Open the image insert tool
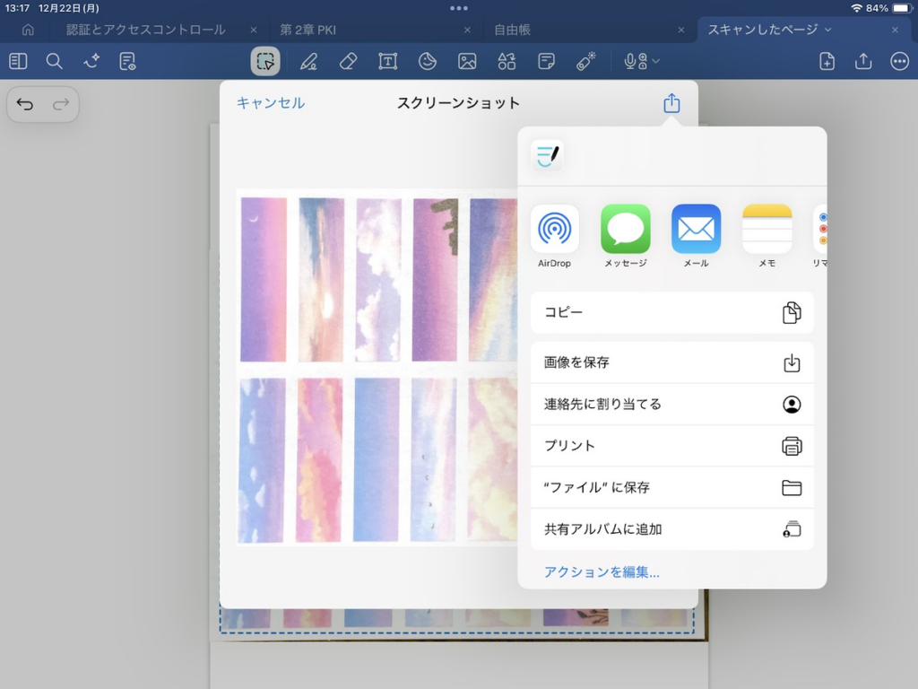This screenshot has width=918, height=689. [467, 61]
